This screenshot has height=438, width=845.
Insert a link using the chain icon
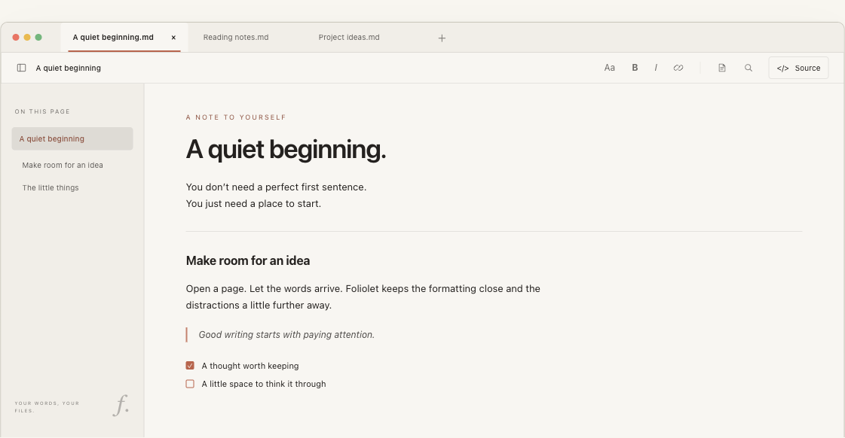(x=678, y=68)
